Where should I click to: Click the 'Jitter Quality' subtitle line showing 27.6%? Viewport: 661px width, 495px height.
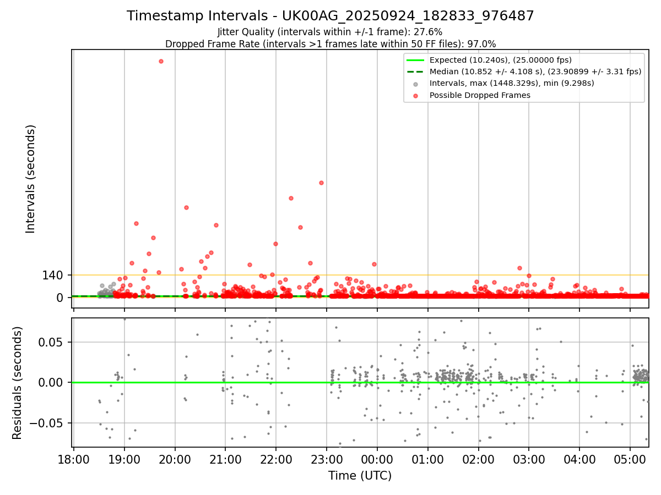click(330, 32)
